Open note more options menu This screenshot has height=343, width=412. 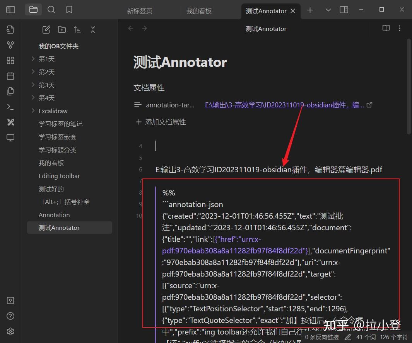click(400, 28)
